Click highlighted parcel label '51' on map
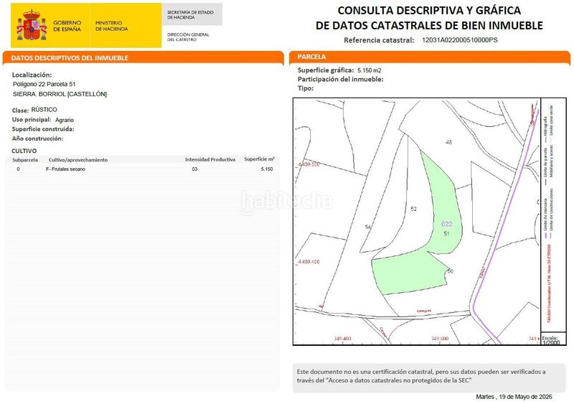The height and width of the screenshot is (404, 574). (x=446, y=234)
